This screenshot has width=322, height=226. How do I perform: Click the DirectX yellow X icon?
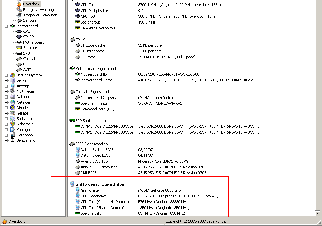13,108
